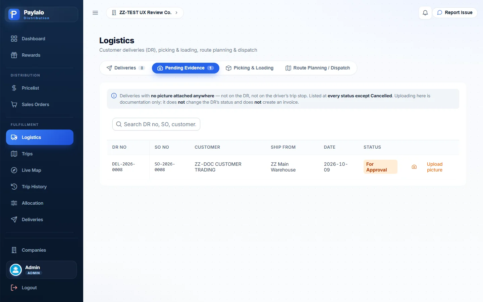Click the CUSTOMER column header
The width and height of the screenshot is (483, 302).
pyautogui.click(x=207, y=147)
